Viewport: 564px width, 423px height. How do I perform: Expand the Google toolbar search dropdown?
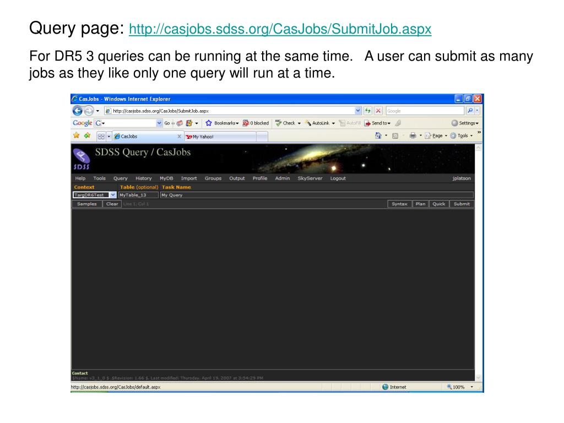(x=159, y=123)
